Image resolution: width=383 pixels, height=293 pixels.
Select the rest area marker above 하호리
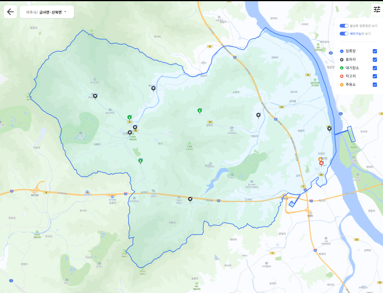[x=258, y=115]
